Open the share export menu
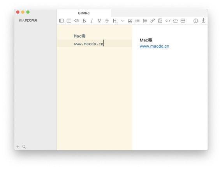 click(203, 21)
